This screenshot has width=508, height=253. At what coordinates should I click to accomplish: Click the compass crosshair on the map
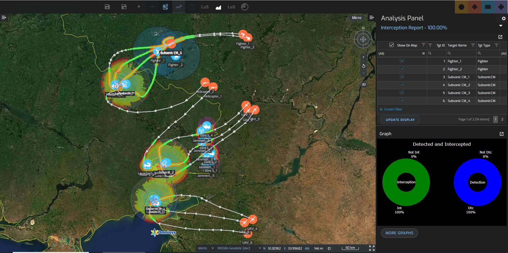(363, 39)
